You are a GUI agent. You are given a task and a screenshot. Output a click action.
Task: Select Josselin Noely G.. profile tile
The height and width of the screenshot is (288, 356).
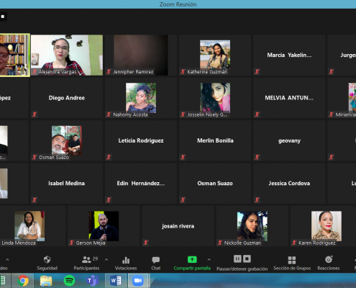(x=215, y=98)
